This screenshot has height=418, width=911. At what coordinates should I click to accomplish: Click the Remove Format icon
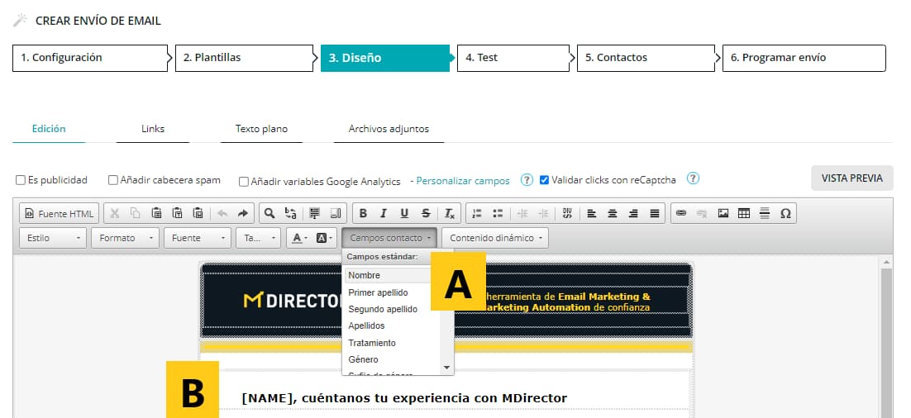(450, 214)
